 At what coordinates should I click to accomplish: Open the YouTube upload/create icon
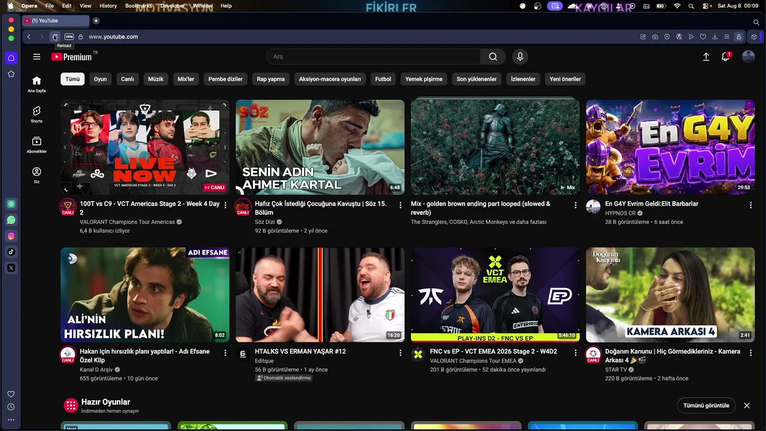[x=706, y=56]
